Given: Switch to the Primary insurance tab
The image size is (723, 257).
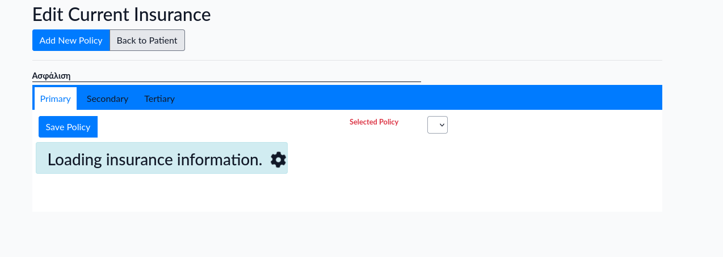Looking at the screenshot, I should point(55,98).
